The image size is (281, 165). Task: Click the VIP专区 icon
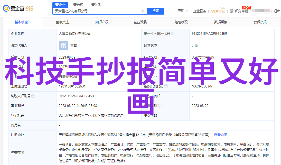[x=218, y=10]
